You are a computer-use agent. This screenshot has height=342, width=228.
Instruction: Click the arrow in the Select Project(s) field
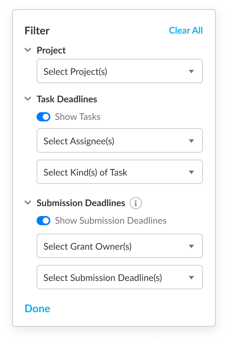point(191,71)
